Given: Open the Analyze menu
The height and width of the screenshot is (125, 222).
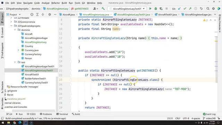Looking at the screenshot, I should coord(45,3).
